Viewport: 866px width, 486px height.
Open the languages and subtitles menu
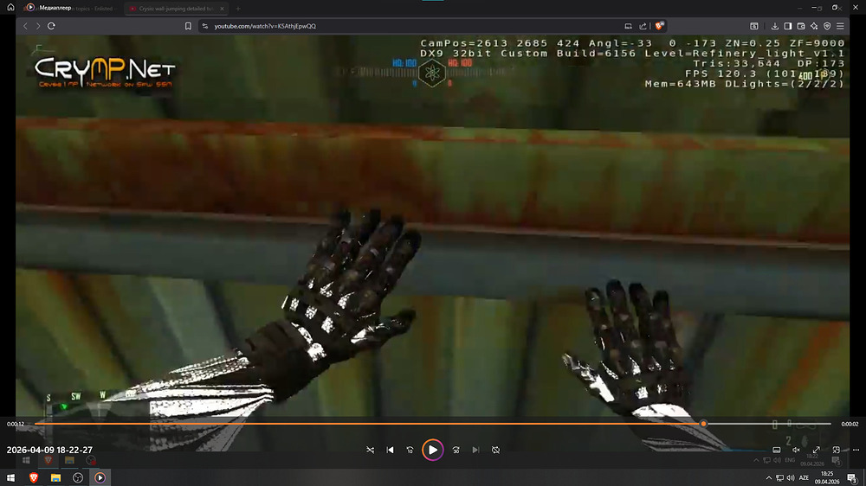click(x=776, y=450)
